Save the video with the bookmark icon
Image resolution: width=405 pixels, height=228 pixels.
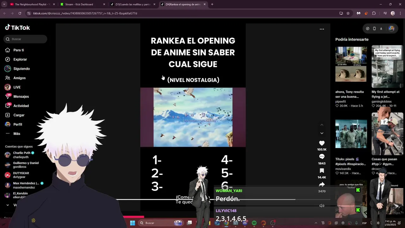click(x=322, y=171)
